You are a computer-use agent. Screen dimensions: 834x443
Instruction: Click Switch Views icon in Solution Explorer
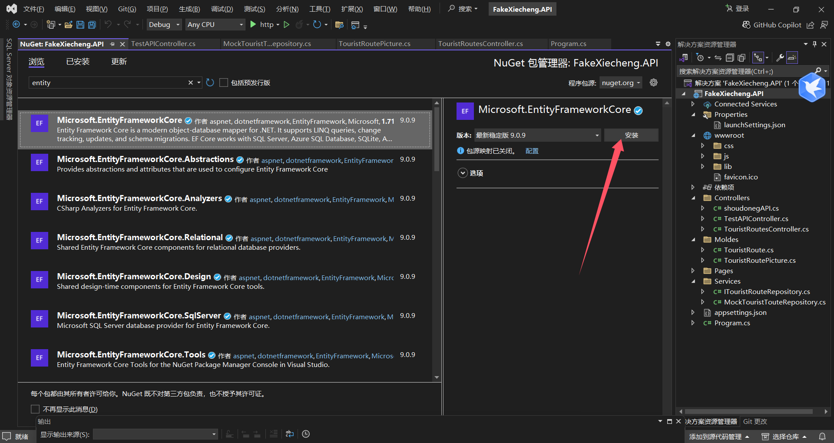[x=684, y=58]
